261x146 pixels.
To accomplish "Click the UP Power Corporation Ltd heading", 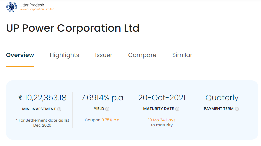I will pos(73,28).
